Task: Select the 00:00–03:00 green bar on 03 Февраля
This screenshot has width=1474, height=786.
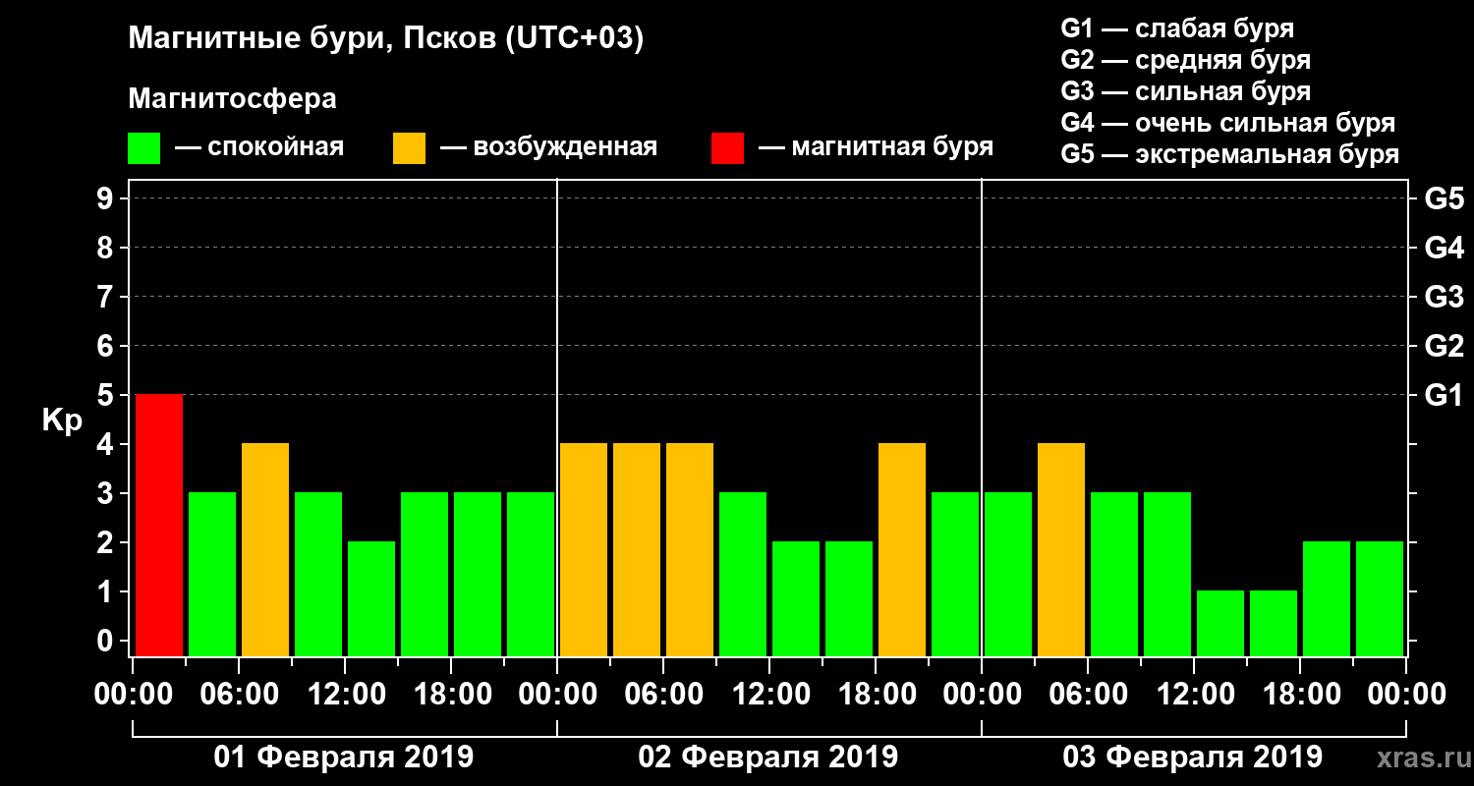Action: point(1008,574)
